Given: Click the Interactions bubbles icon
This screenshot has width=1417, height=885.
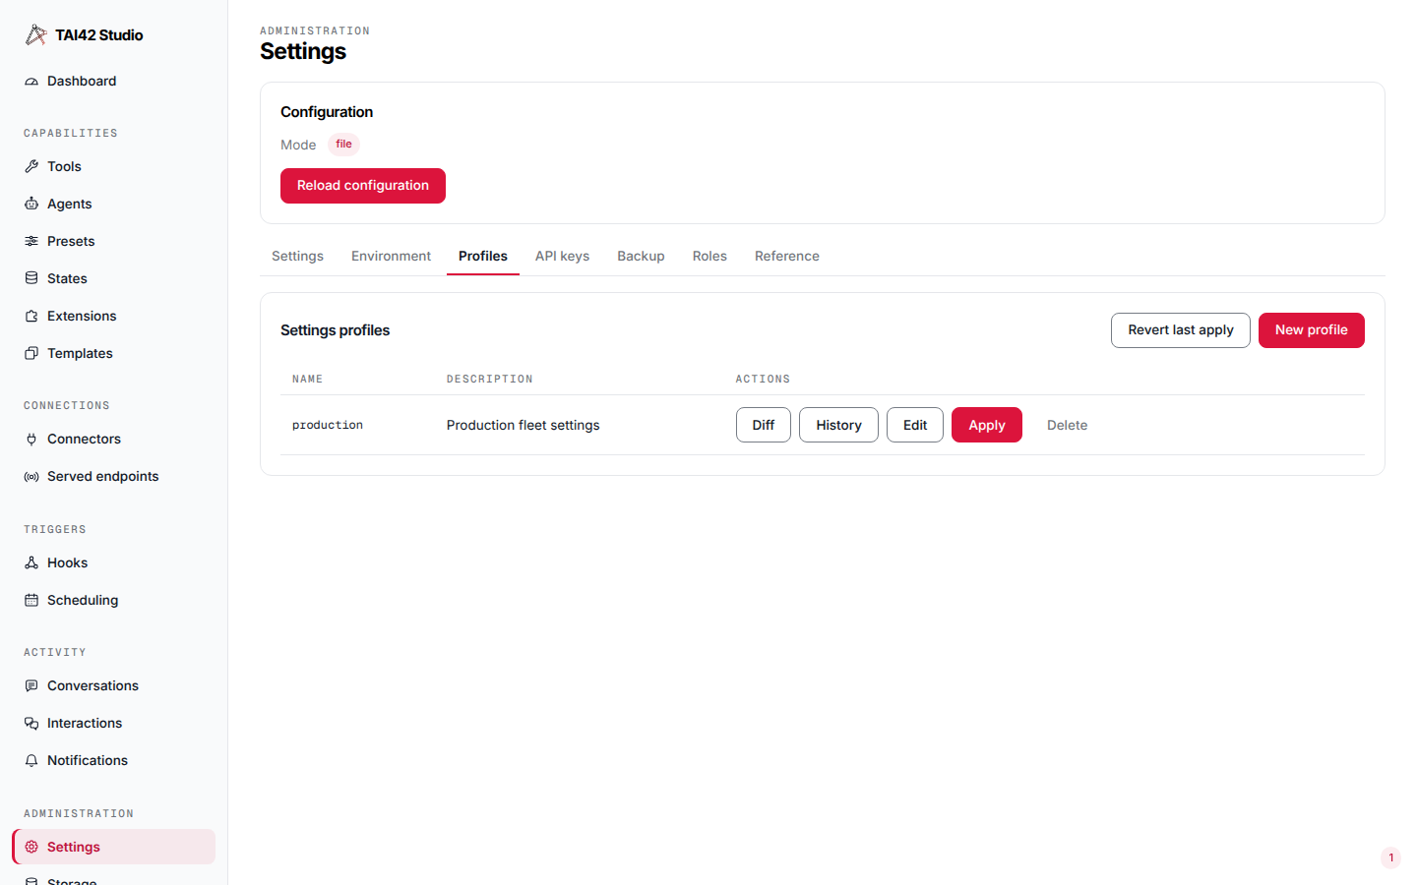Looking at the screenshot, I should tap(31, 724).
